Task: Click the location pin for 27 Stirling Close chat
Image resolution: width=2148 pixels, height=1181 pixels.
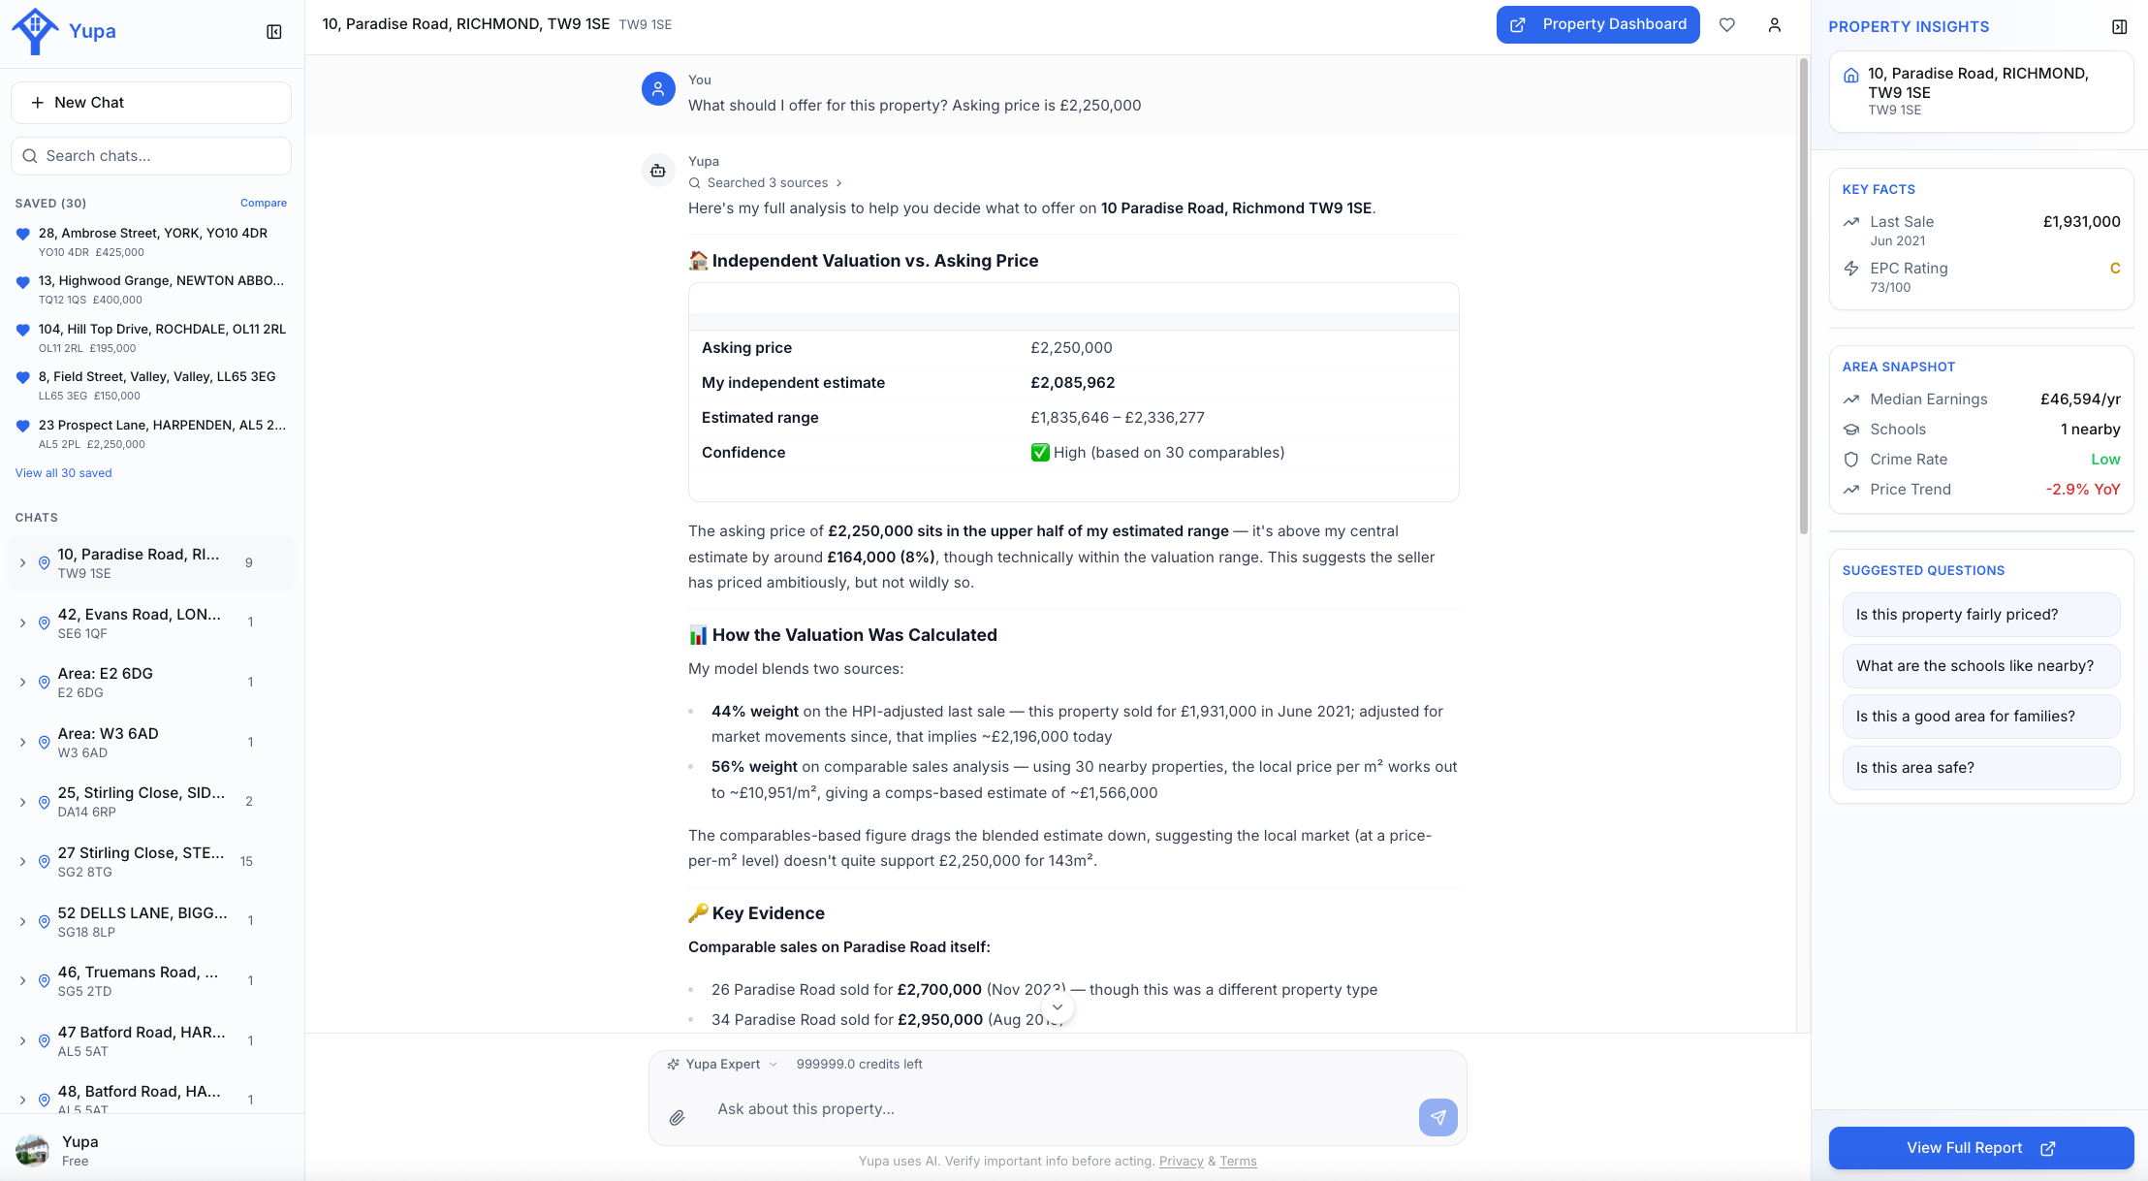Action: (44, 861)
